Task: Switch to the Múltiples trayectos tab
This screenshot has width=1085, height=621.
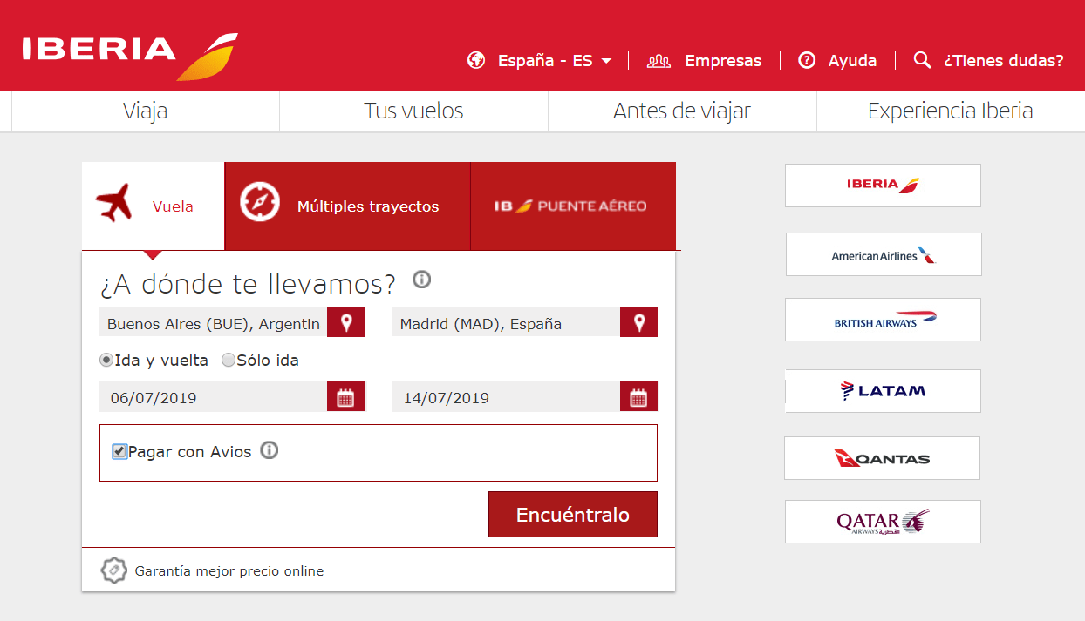Action: coord(347,206)
